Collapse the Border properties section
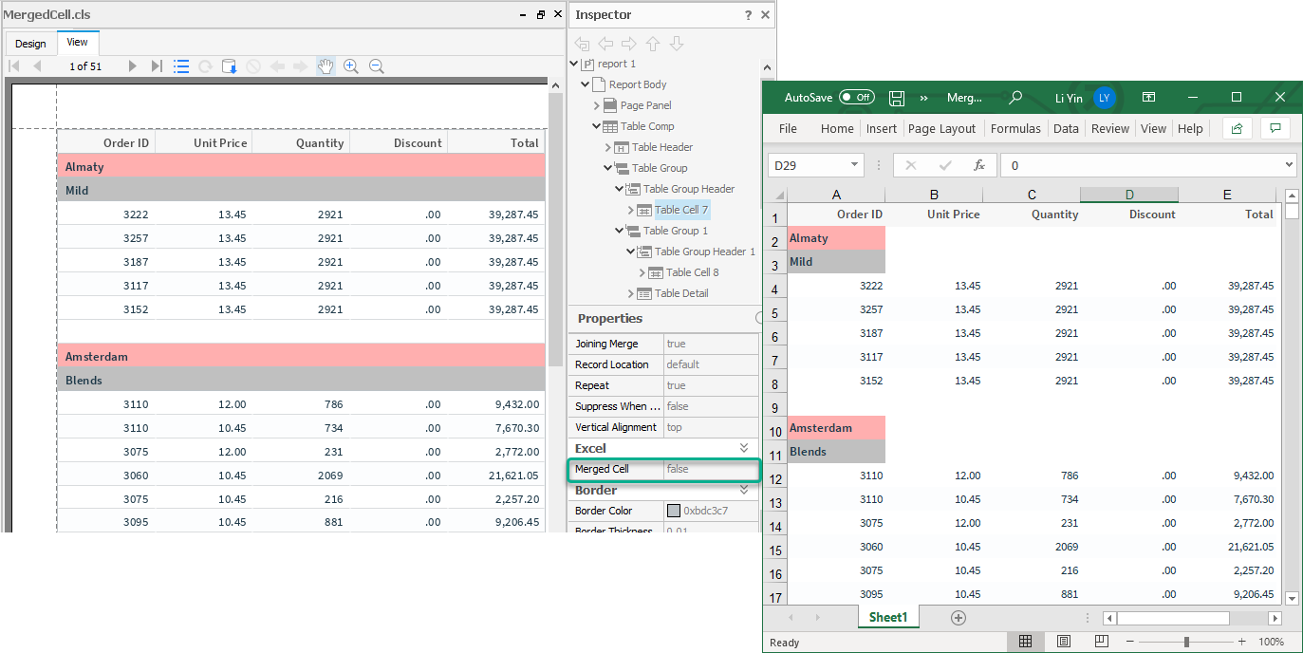This screenshot has height=653, width=1303. click(744, 490)
